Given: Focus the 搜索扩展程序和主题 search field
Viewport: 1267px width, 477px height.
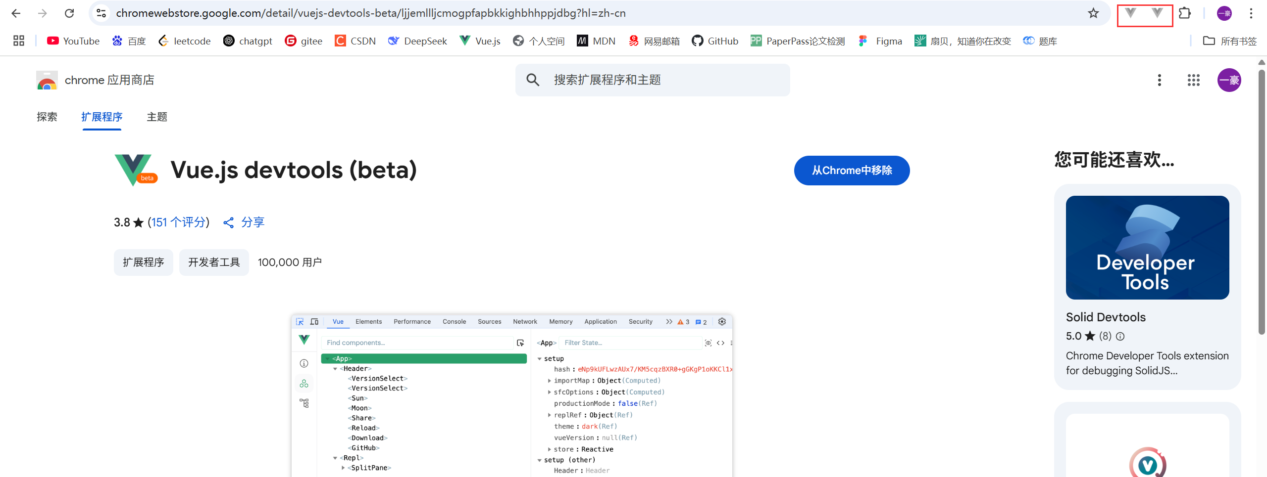Looking at the screenshot, I should (653, 80).
